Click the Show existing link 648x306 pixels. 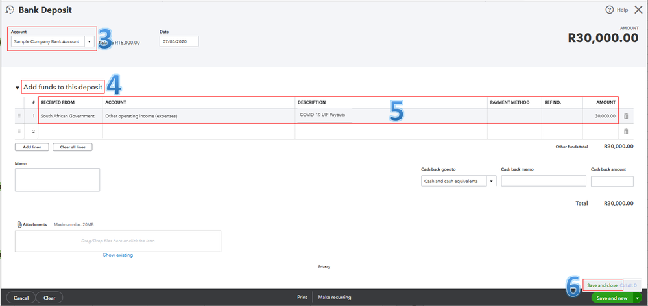[118, 255]
